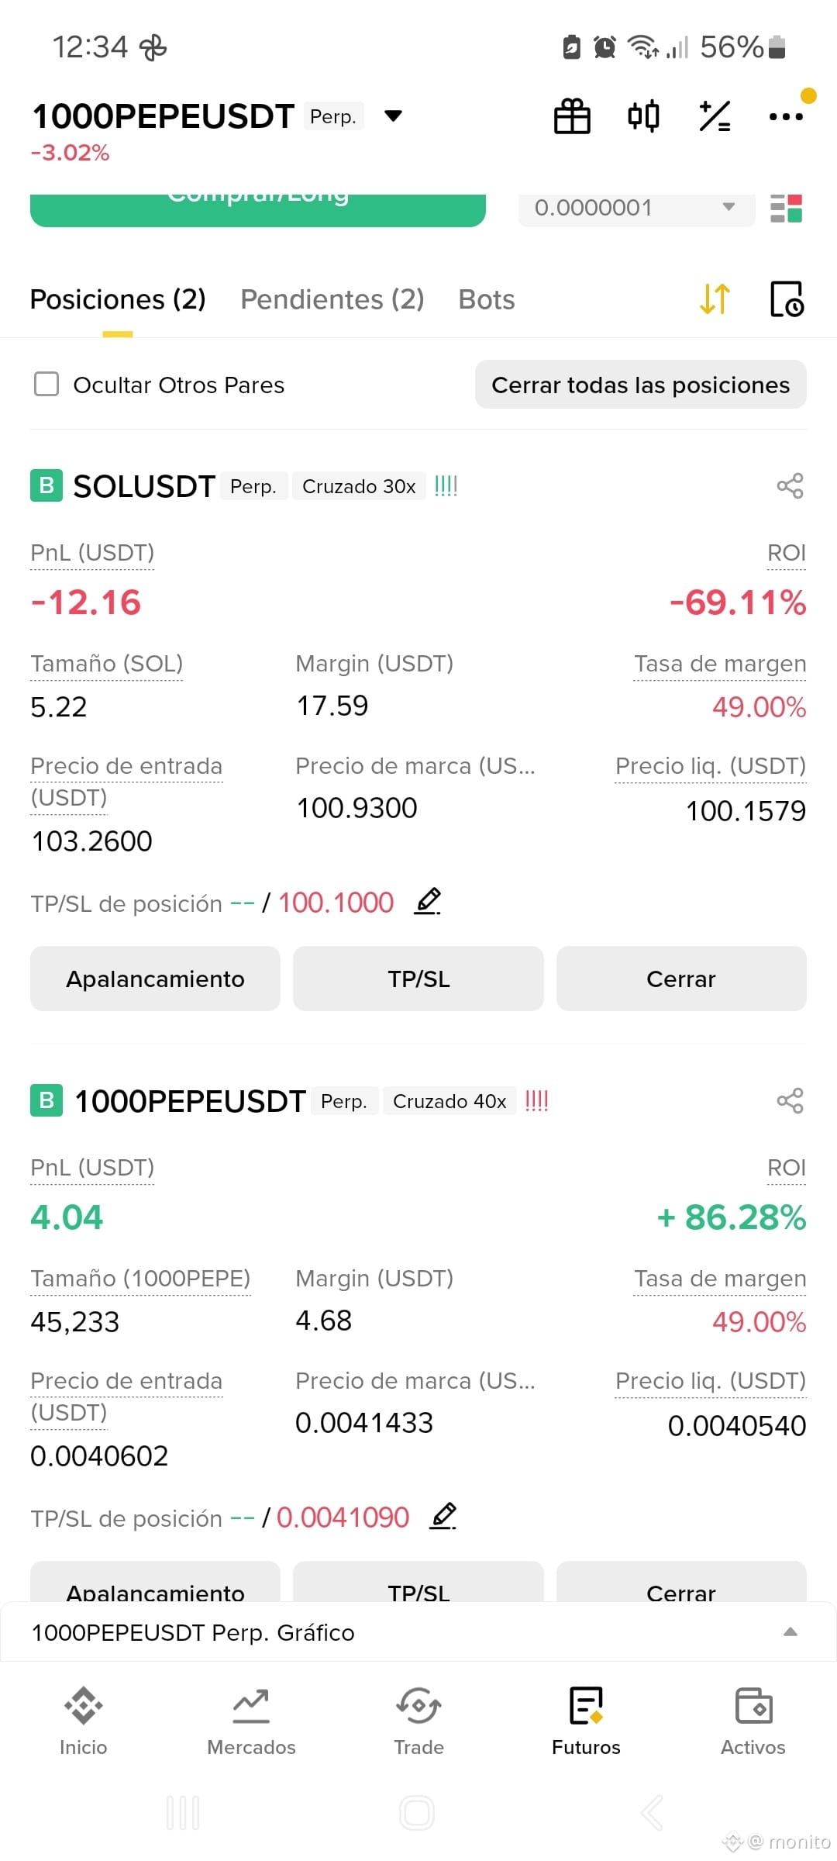
Task: Go to Mercados in bottom navigation
Action: 251,1722
